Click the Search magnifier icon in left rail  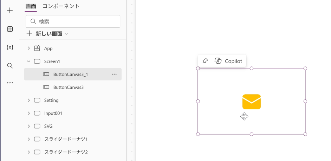click(10, 65)
